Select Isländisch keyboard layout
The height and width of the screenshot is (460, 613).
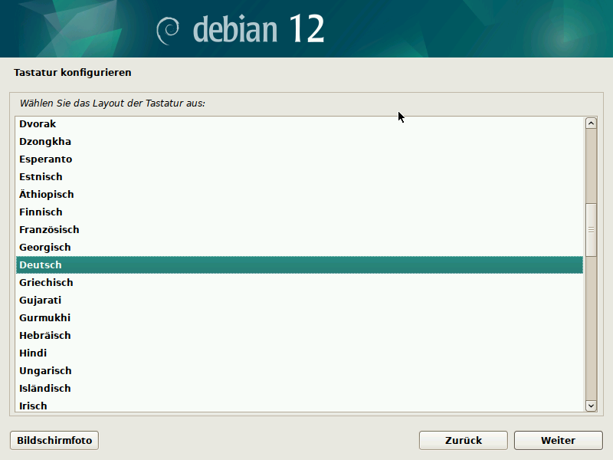(45, 389)
